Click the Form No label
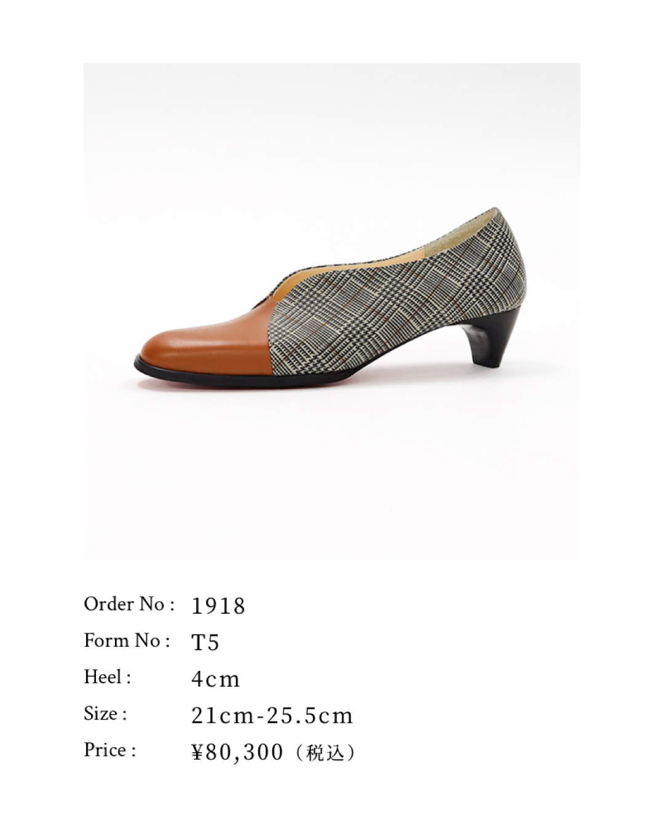 coord(127,641)
